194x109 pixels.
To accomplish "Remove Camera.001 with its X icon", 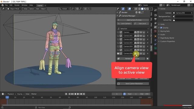I will [148, 36].
